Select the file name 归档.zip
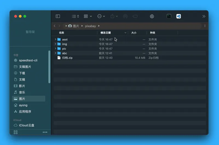Screen dimensions: 219x145 67,58
